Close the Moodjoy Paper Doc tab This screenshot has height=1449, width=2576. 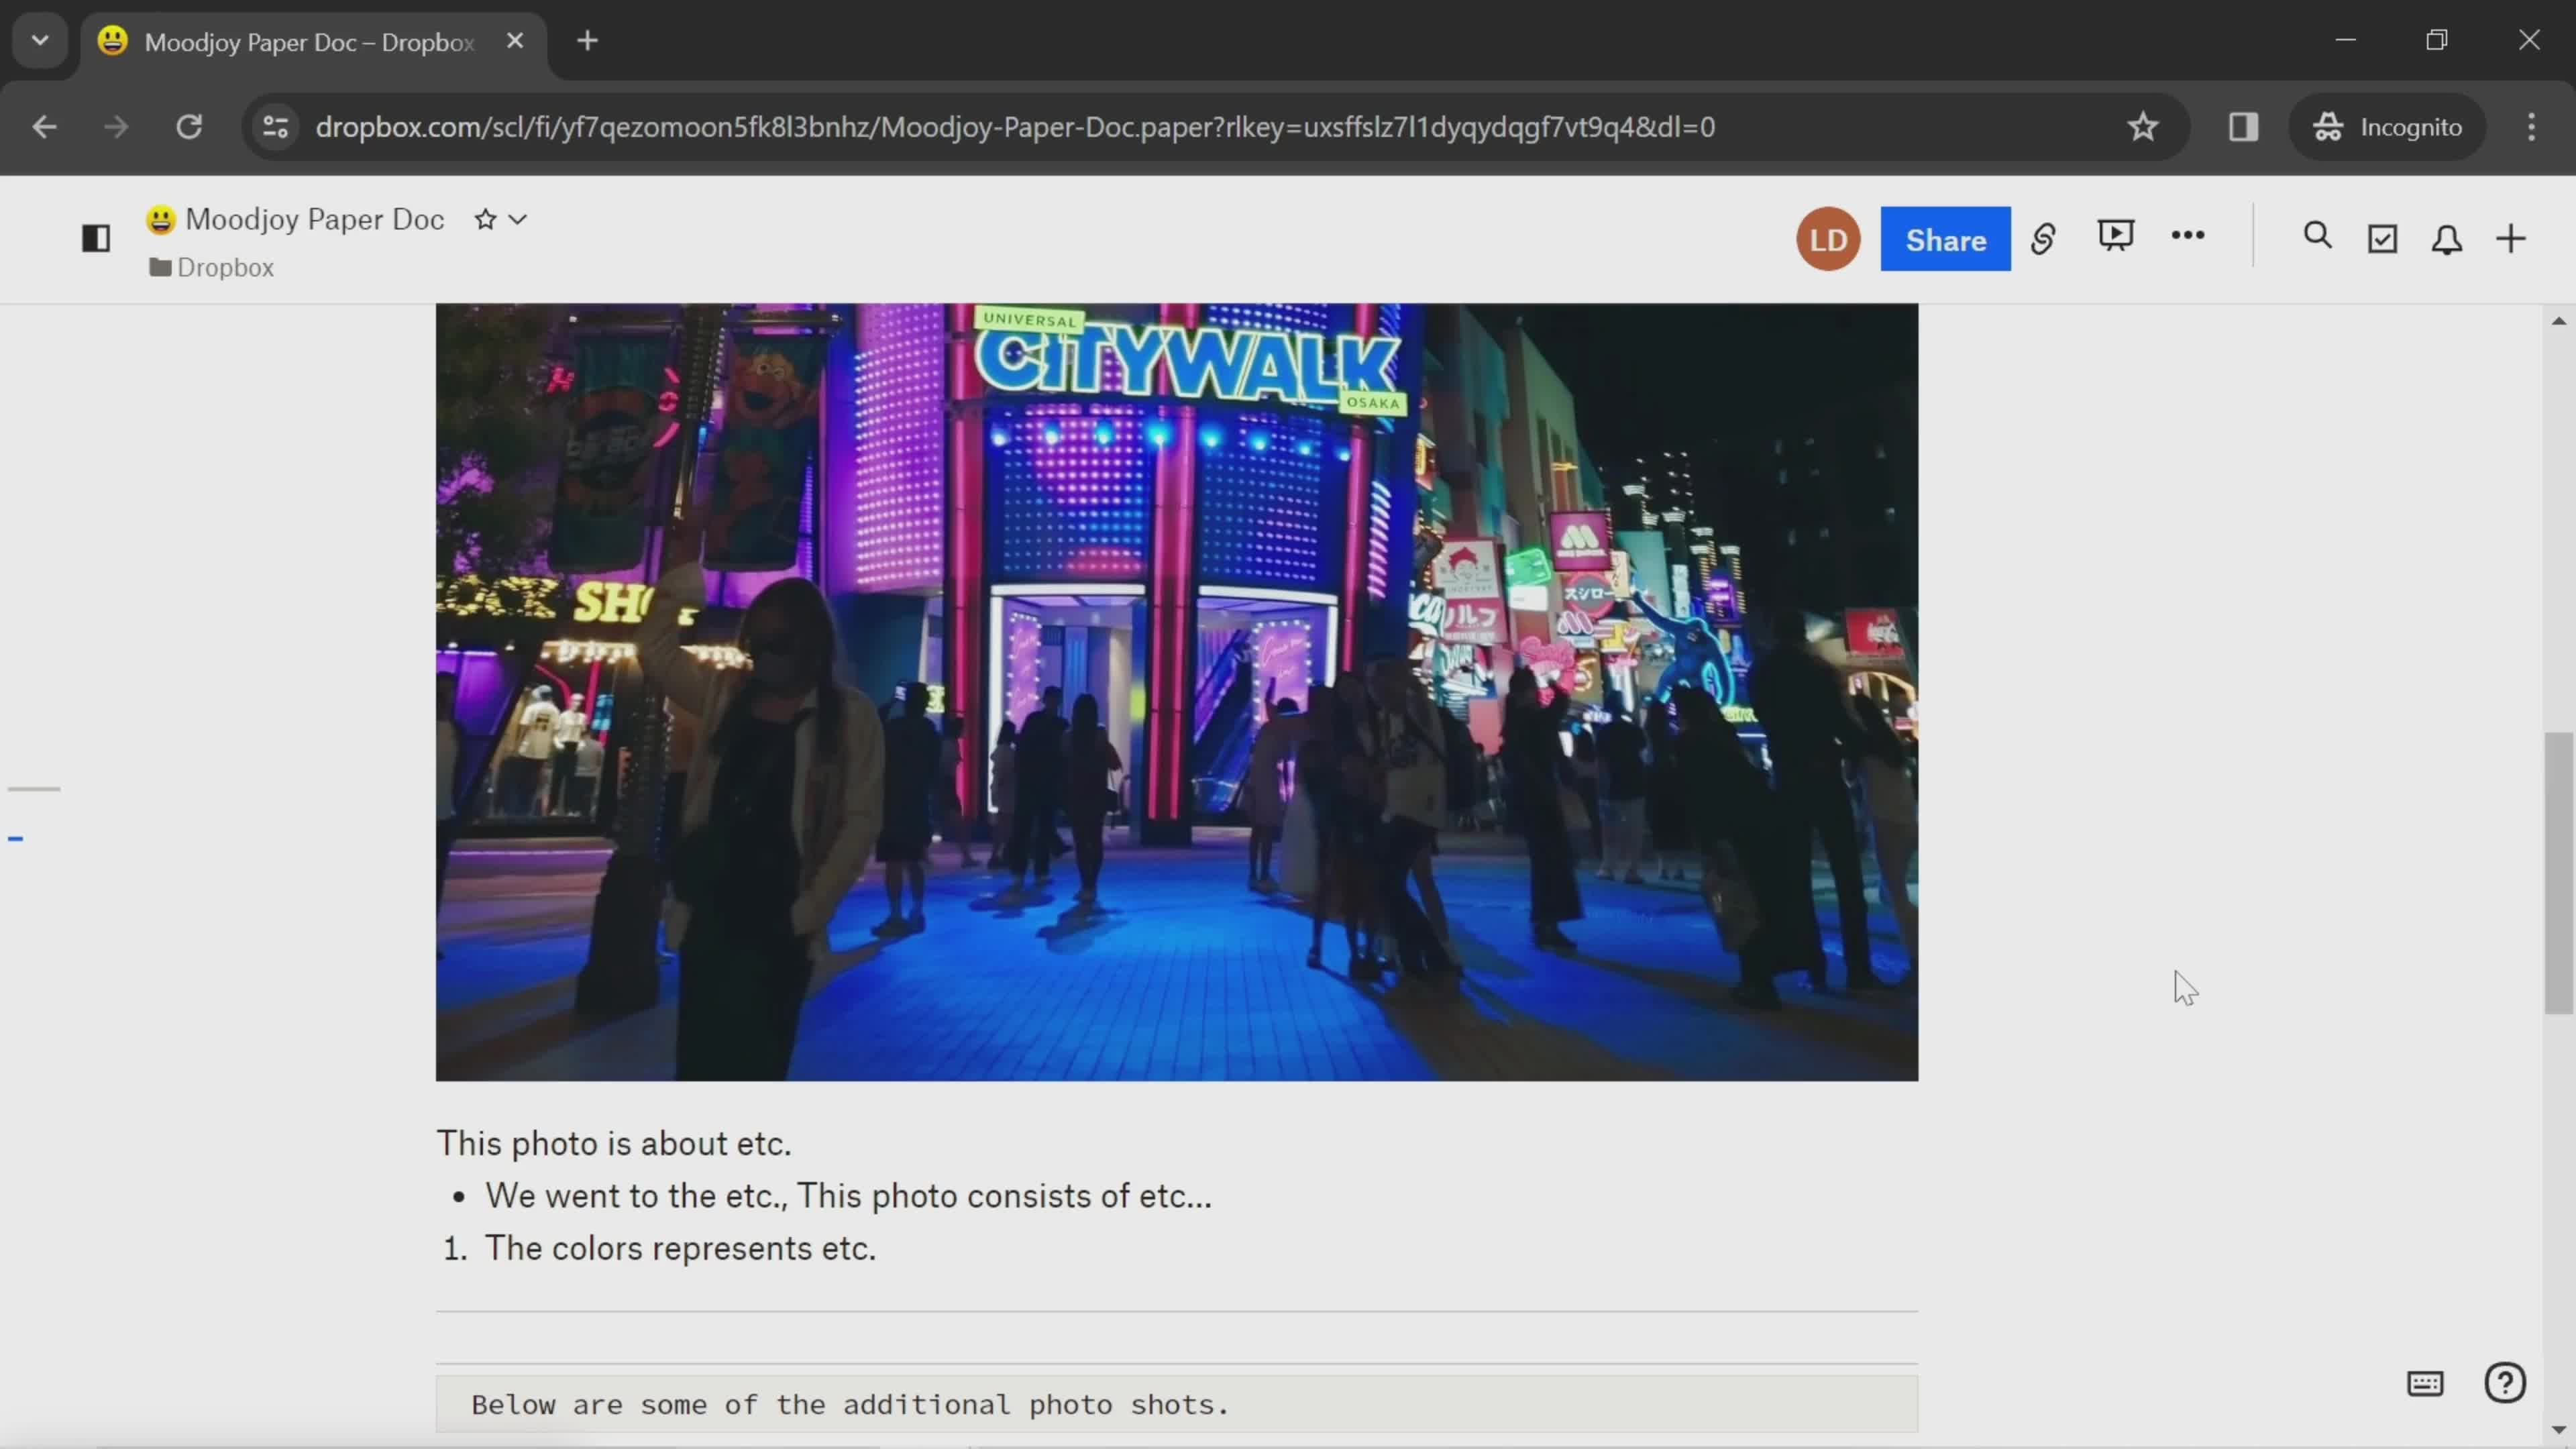point(515,41)
